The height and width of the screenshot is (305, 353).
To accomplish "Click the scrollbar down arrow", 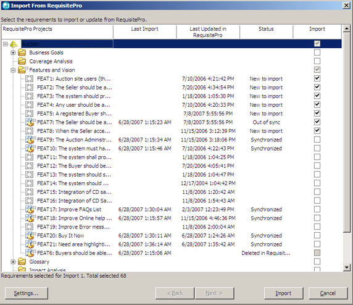I will coord(347,267).
